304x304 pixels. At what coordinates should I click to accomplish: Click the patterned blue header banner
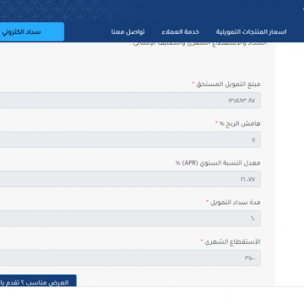(x=152, y=11)
